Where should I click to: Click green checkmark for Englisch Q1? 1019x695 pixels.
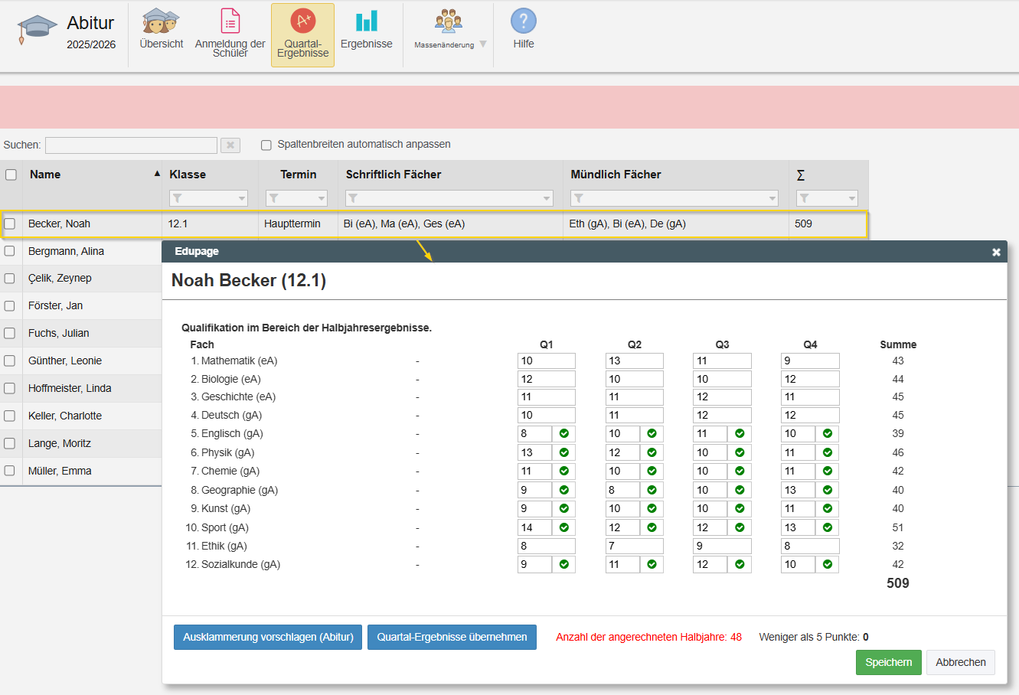click(x=564, y=434)
